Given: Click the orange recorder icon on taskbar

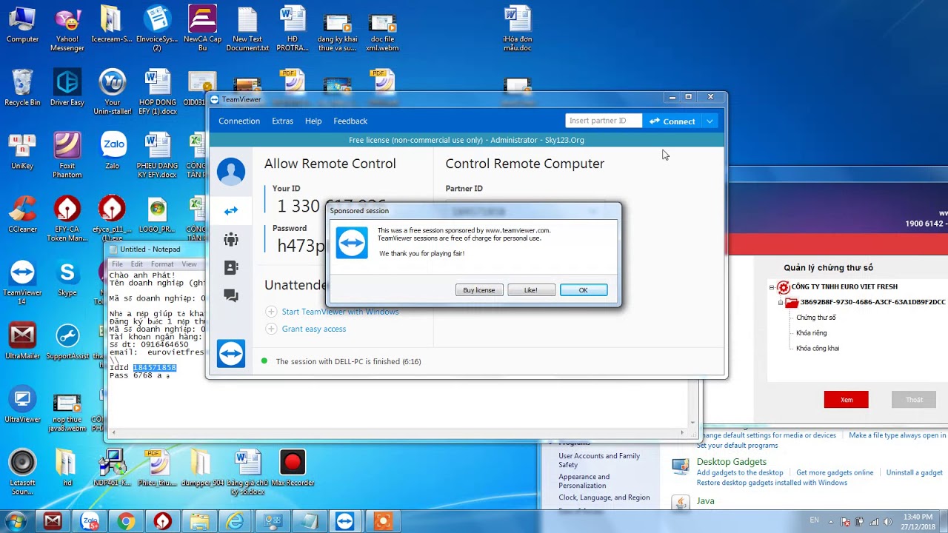Looking at the screenshot, I should (x=383, y=522).
